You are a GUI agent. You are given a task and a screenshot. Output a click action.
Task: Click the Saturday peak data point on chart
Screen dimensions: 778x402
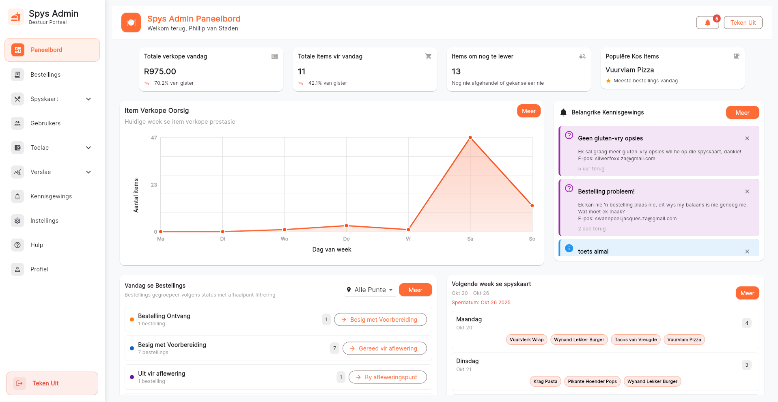coord(470,138)
